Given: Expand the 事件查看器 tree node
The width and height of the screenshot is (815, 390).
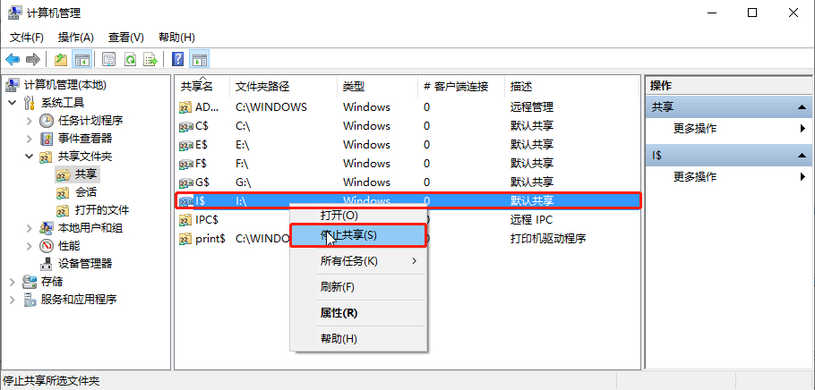Looking at the screenshot, I should coord(29,139).
